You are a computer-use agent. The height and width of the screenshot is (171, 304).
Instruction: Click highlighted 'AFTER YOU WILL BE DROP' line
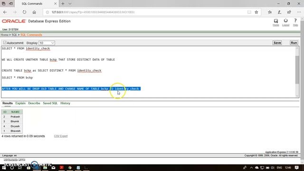point(71,89)
